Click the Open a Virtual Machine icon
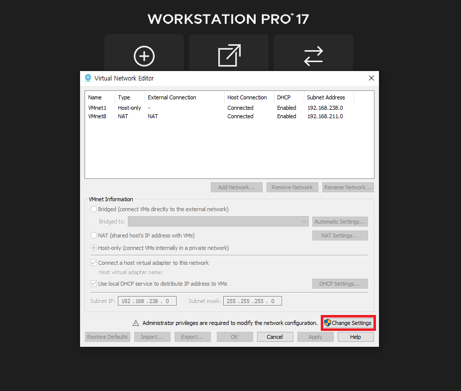 point(229,55)
